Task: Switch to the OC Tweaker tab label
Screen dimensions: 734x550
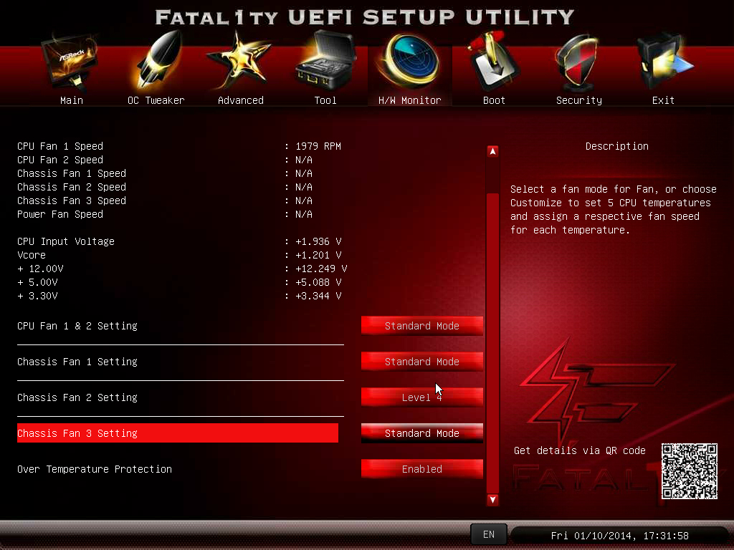Action: [156, 100]
